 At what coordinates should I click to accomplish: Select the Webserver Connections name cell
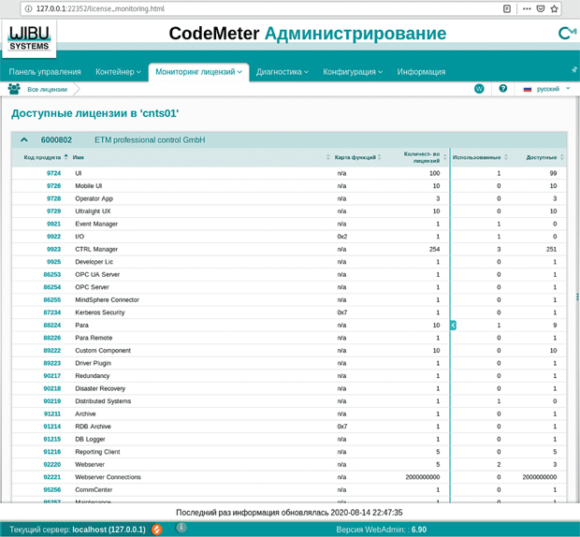pos(108,477)
